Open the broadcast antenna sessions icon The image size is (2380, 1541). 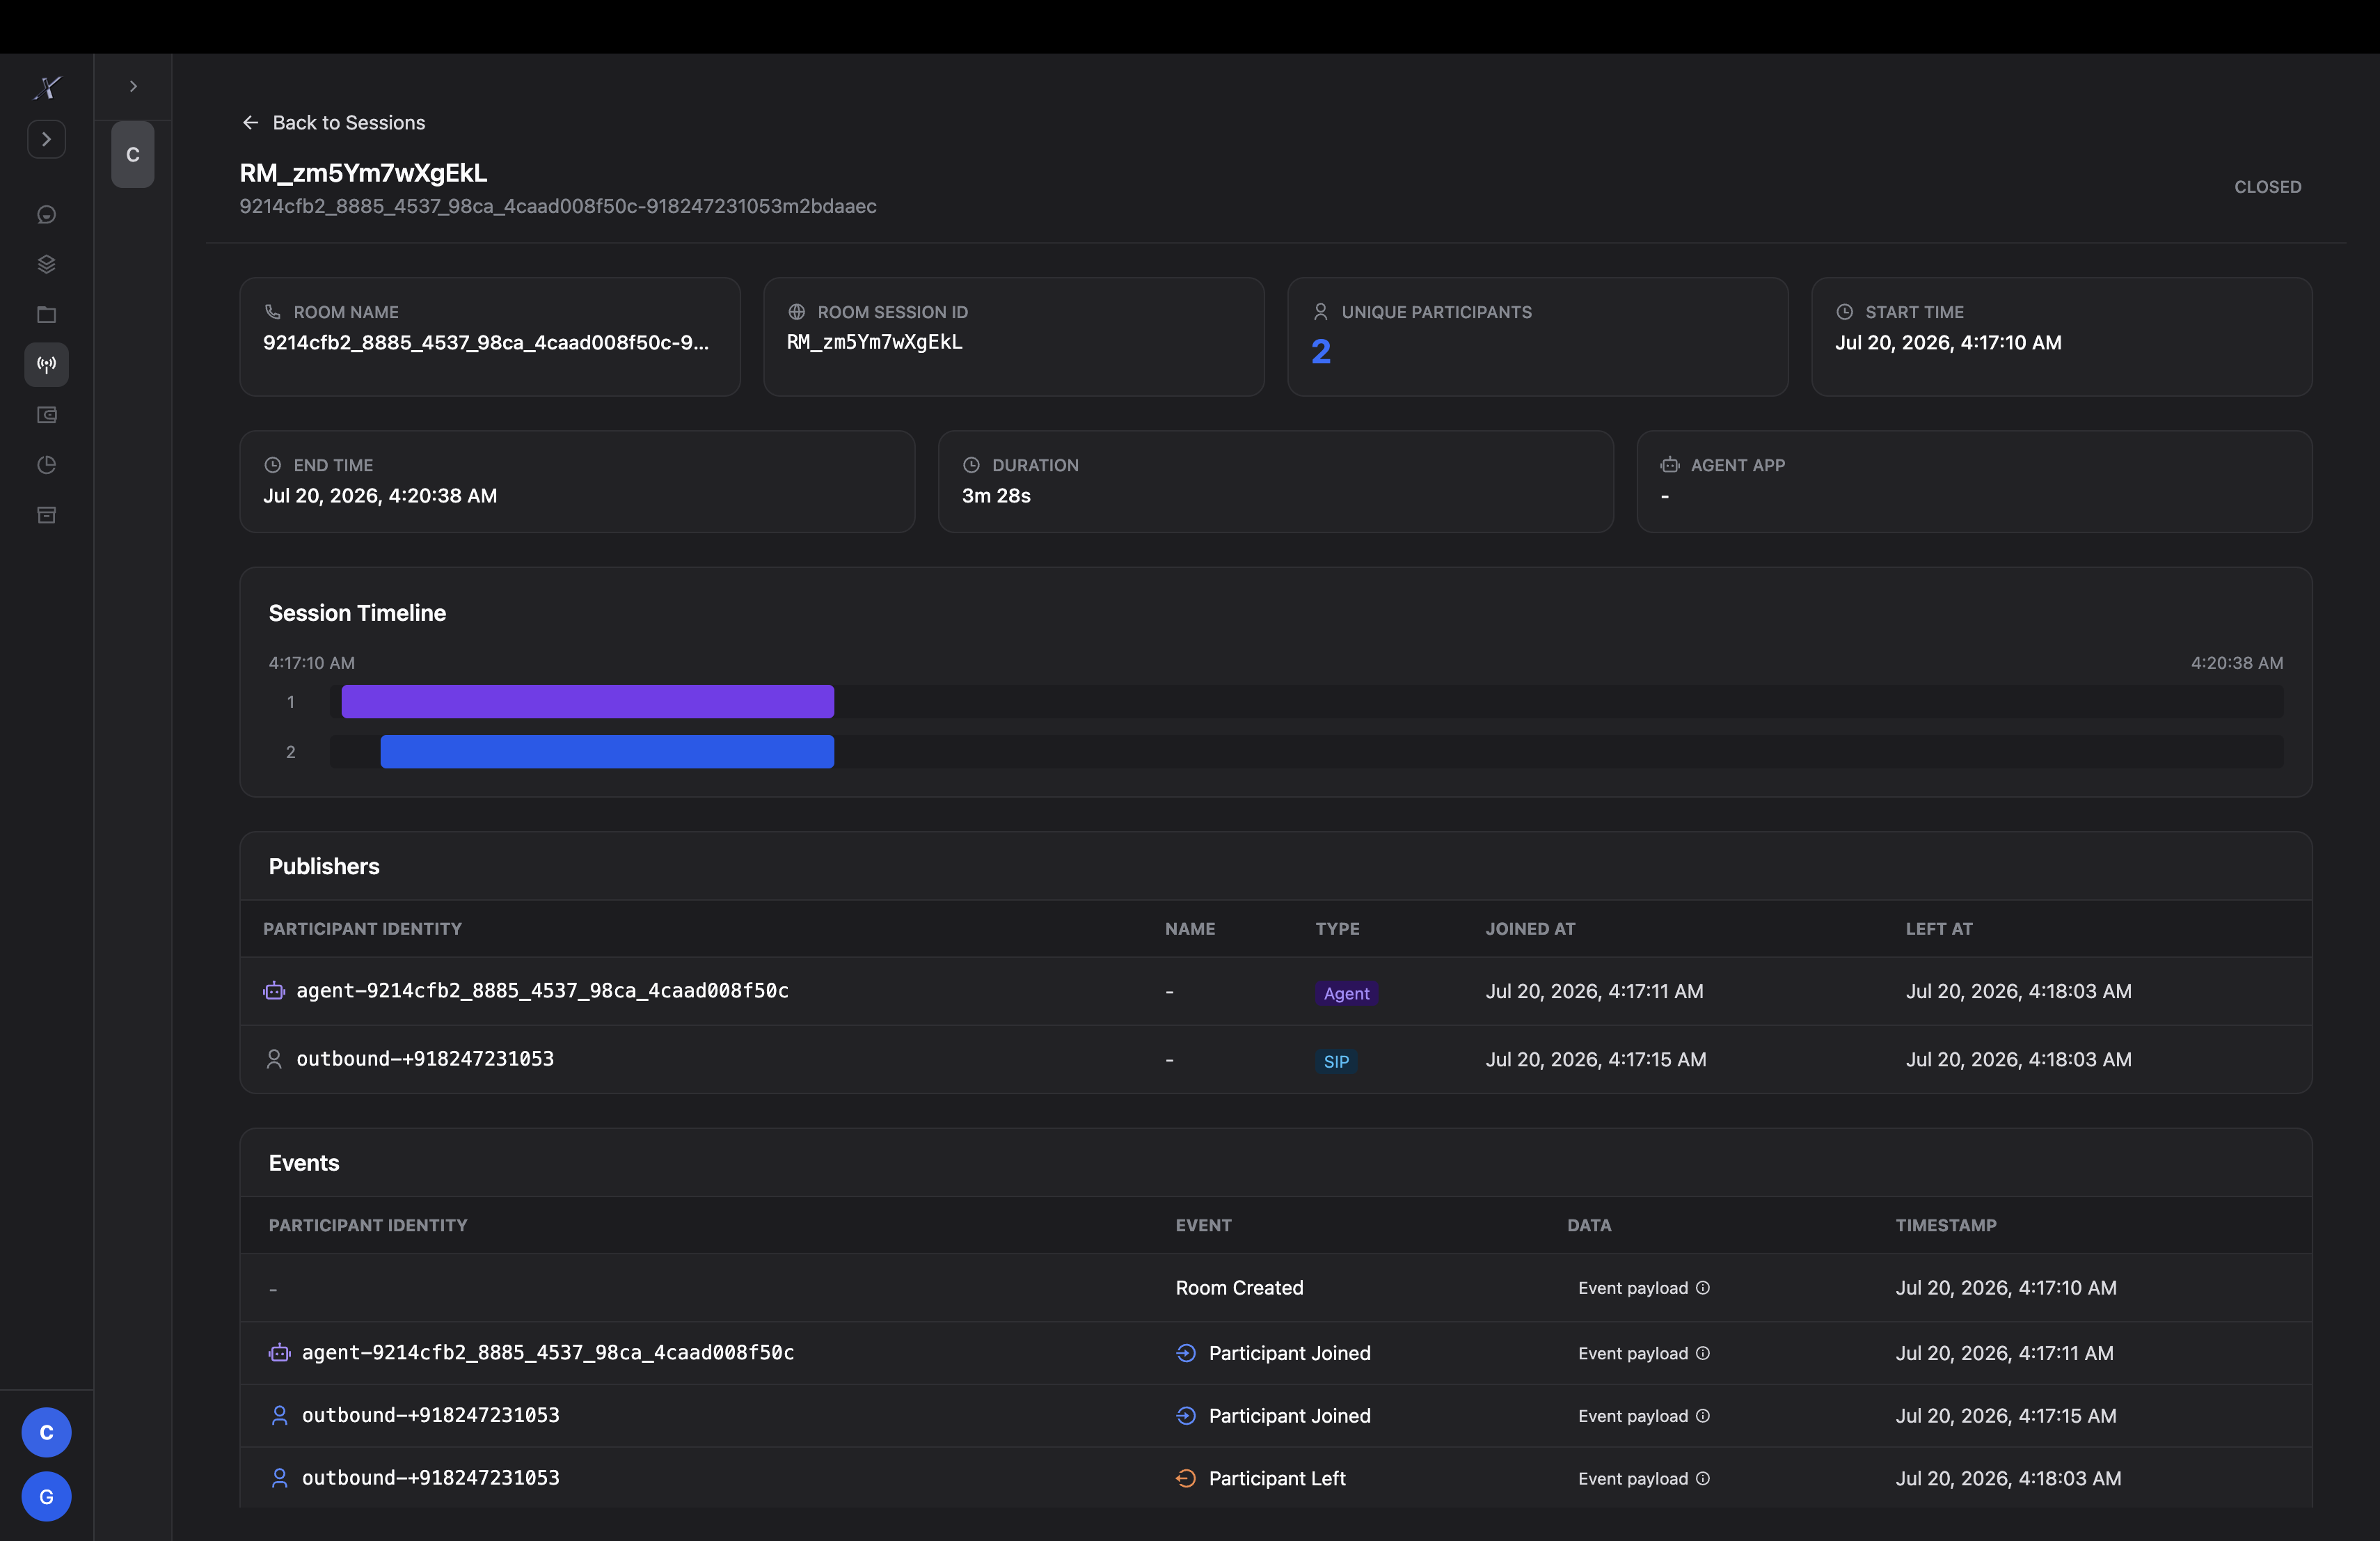click(46, 364)
